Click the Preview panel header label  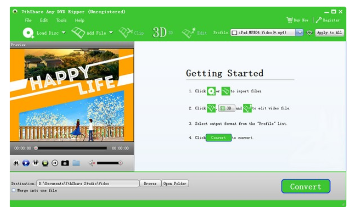click(x=18, y=45)
